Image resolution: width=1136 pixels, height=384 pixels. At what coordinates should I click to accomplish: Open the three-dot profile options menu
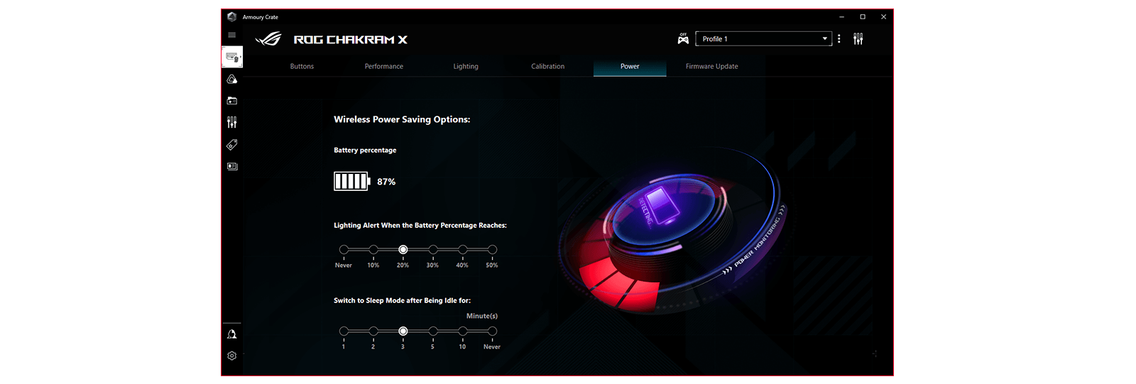point(839,39)
